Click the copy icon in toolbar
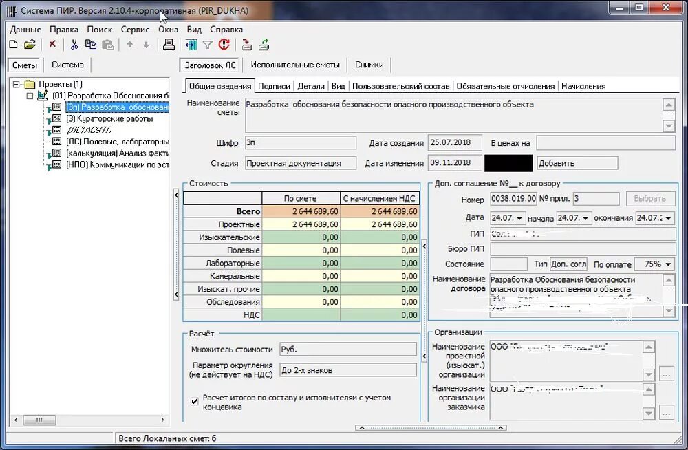 pyautogui.click(x=91, y=44)
